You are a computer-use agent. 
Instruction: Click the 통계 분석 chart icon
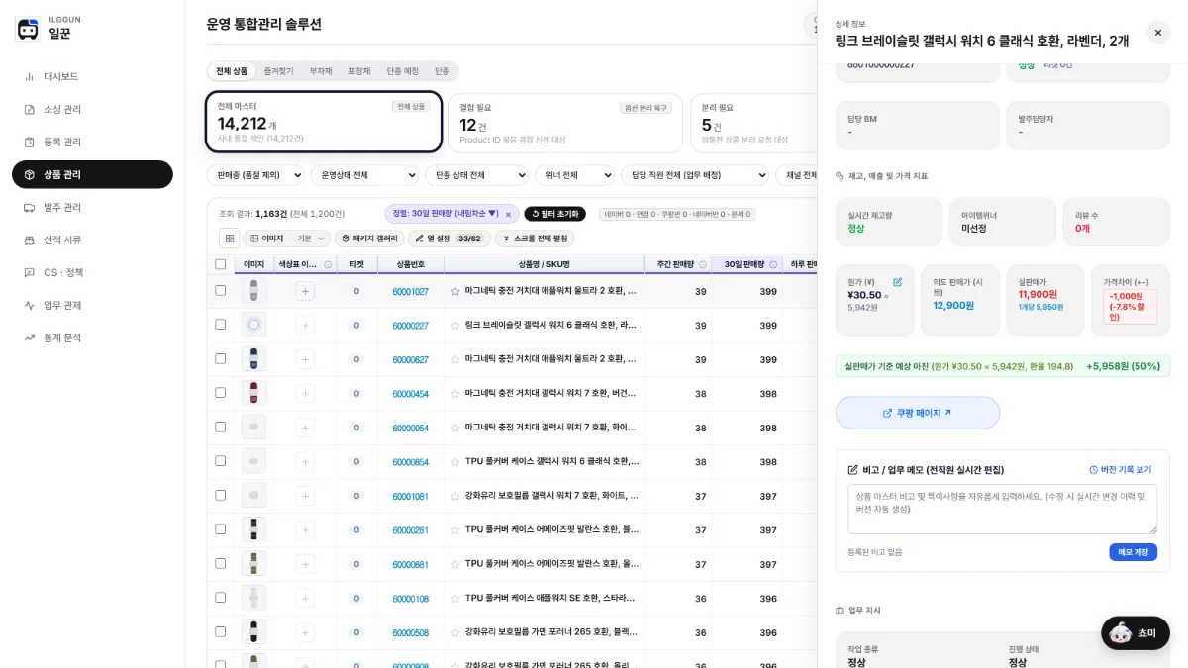click(30, 337)
